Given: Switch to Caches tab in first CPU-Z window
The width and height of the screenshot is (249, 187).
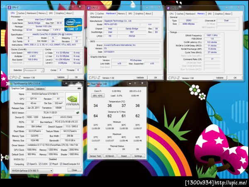Looking at the screenshot, I should point(21,13).
